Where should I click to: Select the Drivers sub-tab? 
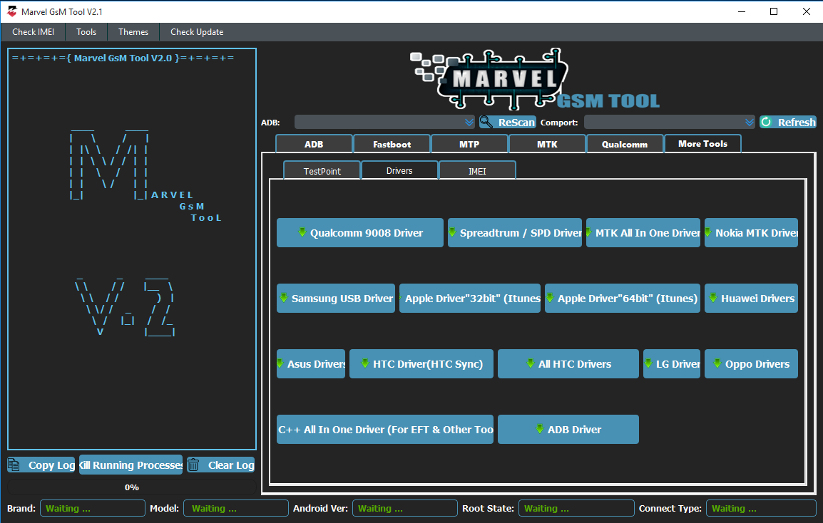coord(399,170)
